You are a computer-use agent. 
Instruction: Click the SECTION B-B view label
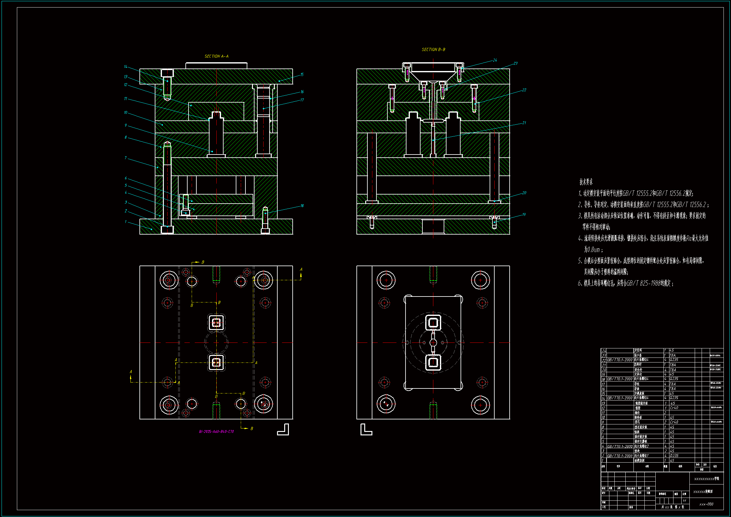pos(433,50)
